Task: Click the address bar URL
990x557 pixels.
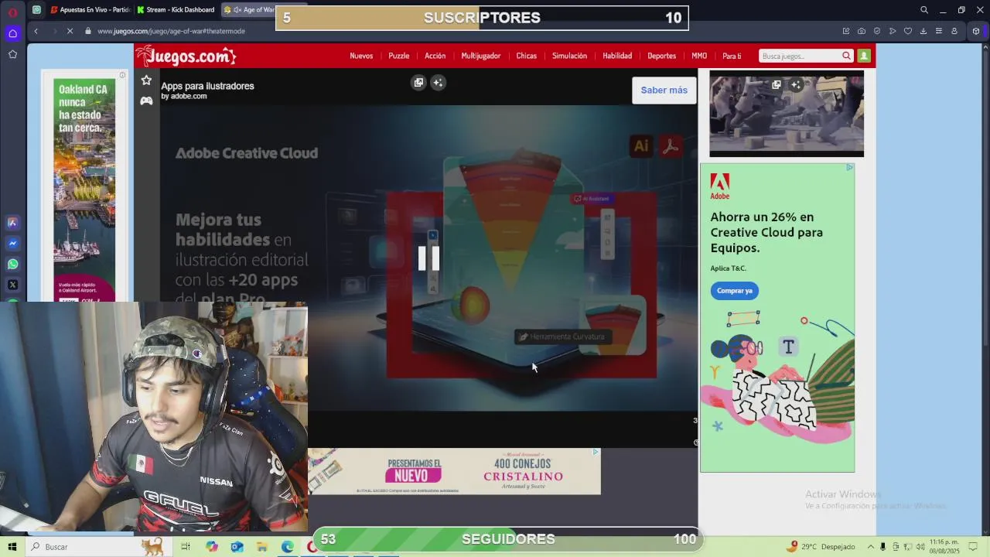Action: [171, 31]
